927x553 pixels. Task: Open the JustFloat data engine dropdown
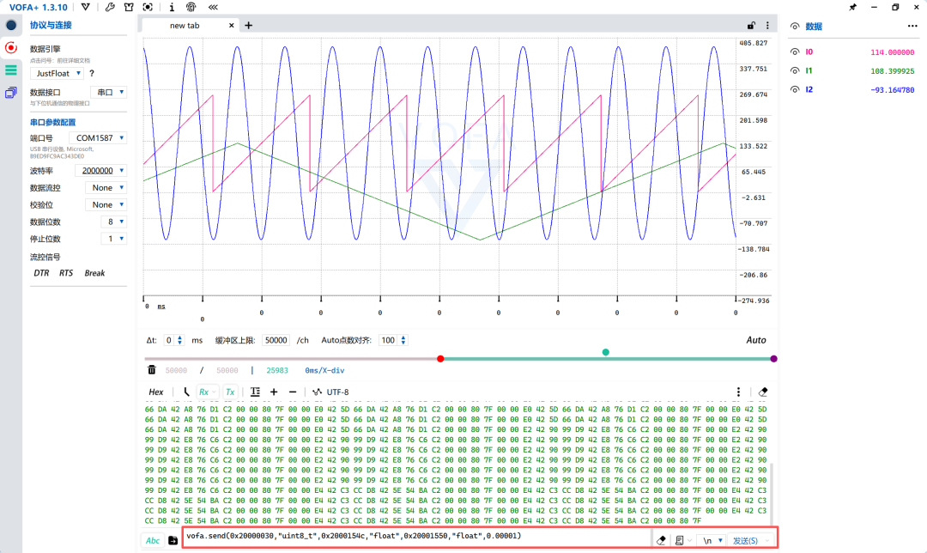click(x=57, y=74)
